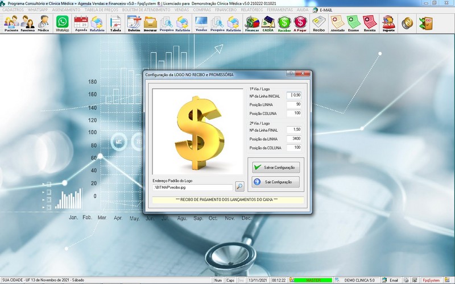455x284 pixels.
Task: Click the Num indicator in status bar
Action: 218,280
